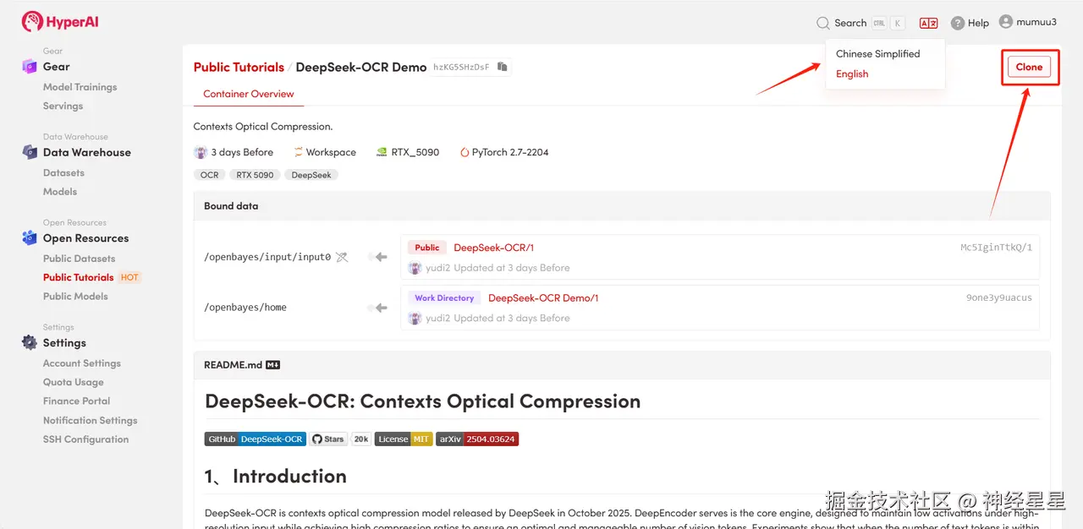Click the 20k stars count badge
1083x529 pixels.
coord(361,439)
